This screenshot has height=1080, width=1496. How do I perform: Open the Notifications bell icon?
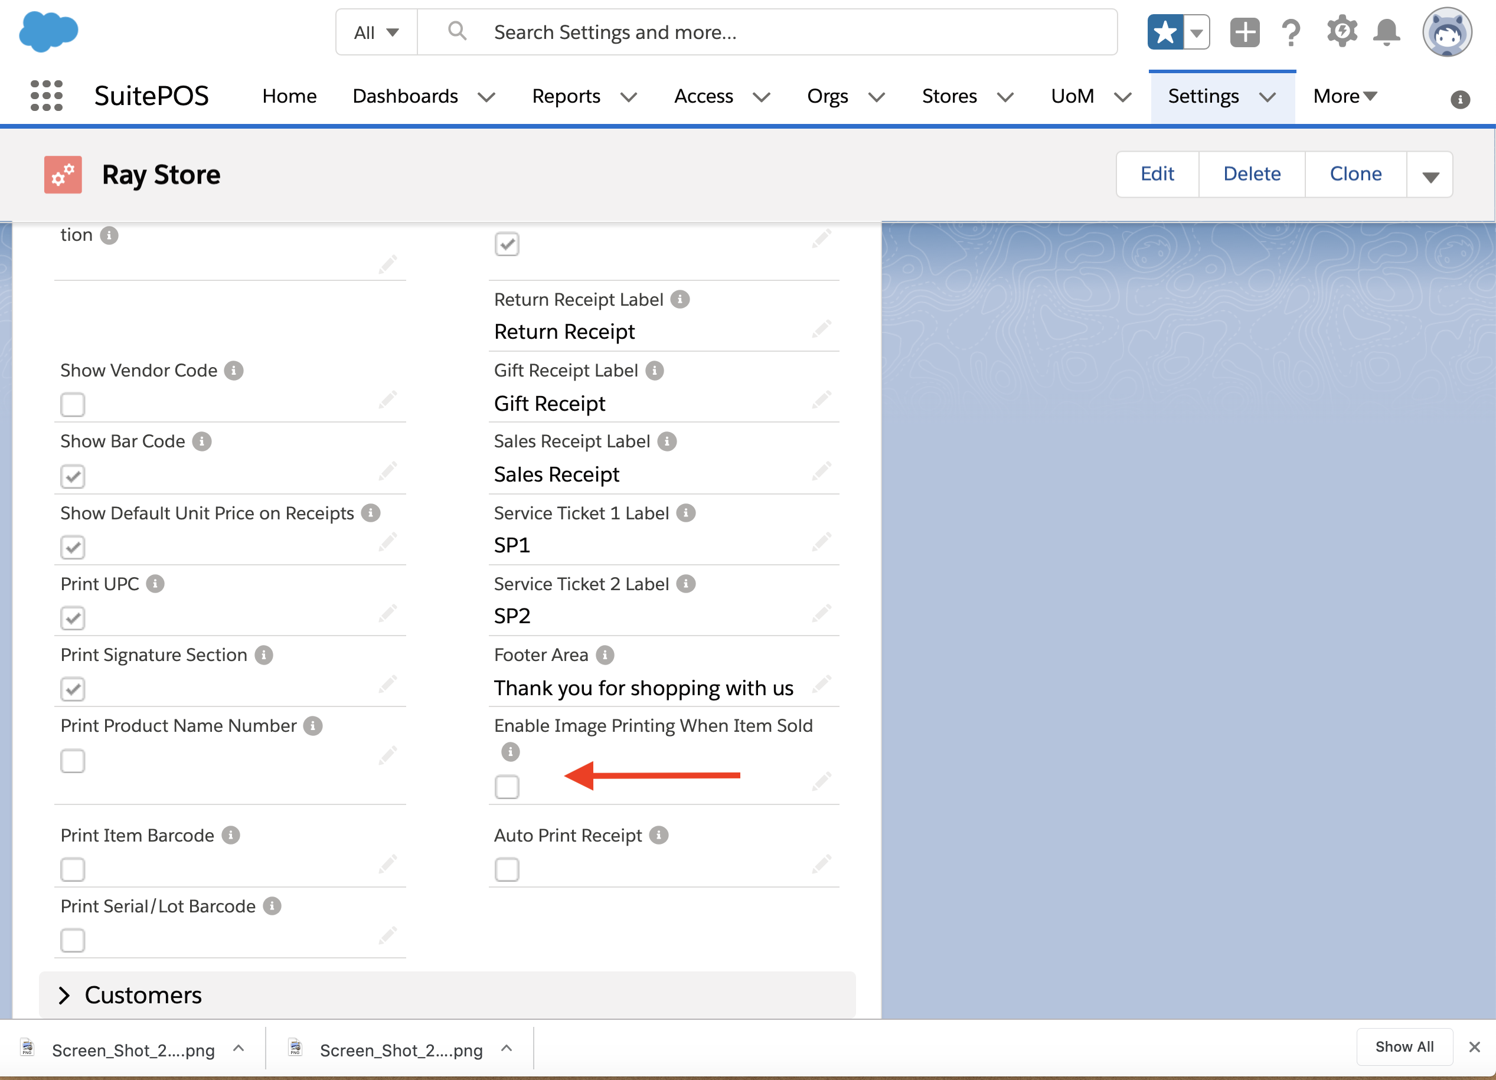[x=1387, y=32]
